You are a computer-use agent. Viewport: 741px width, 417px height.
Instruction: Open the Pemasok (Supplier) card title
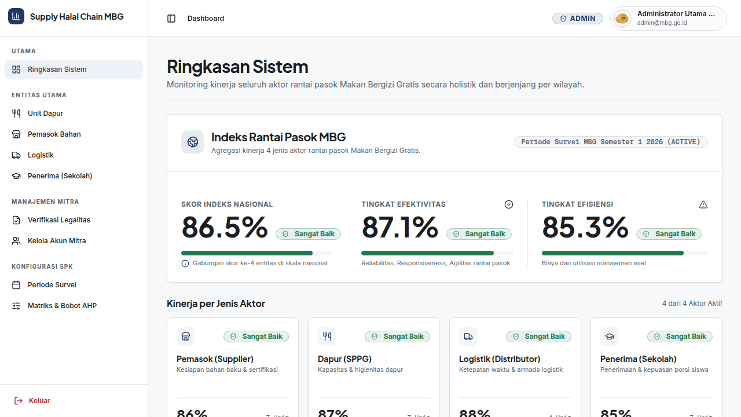(215, 359)
